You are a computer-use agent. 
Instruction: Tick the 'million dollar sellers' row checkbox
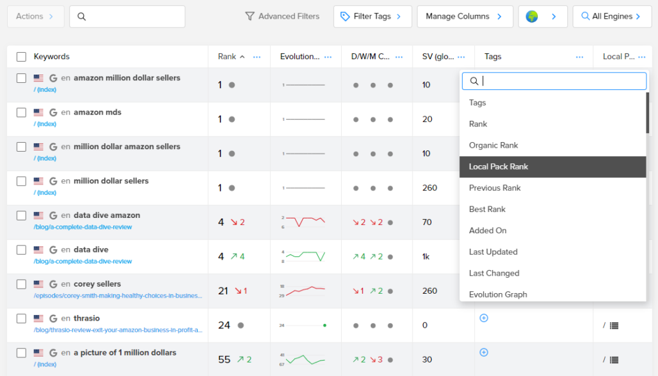[21, 181]
